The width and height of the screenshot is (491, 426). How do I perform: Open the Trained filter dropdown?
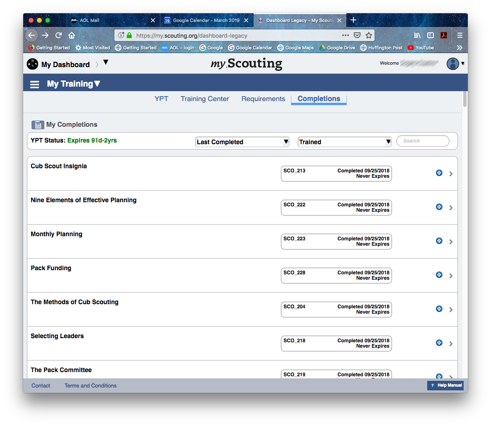pos(344,142)
